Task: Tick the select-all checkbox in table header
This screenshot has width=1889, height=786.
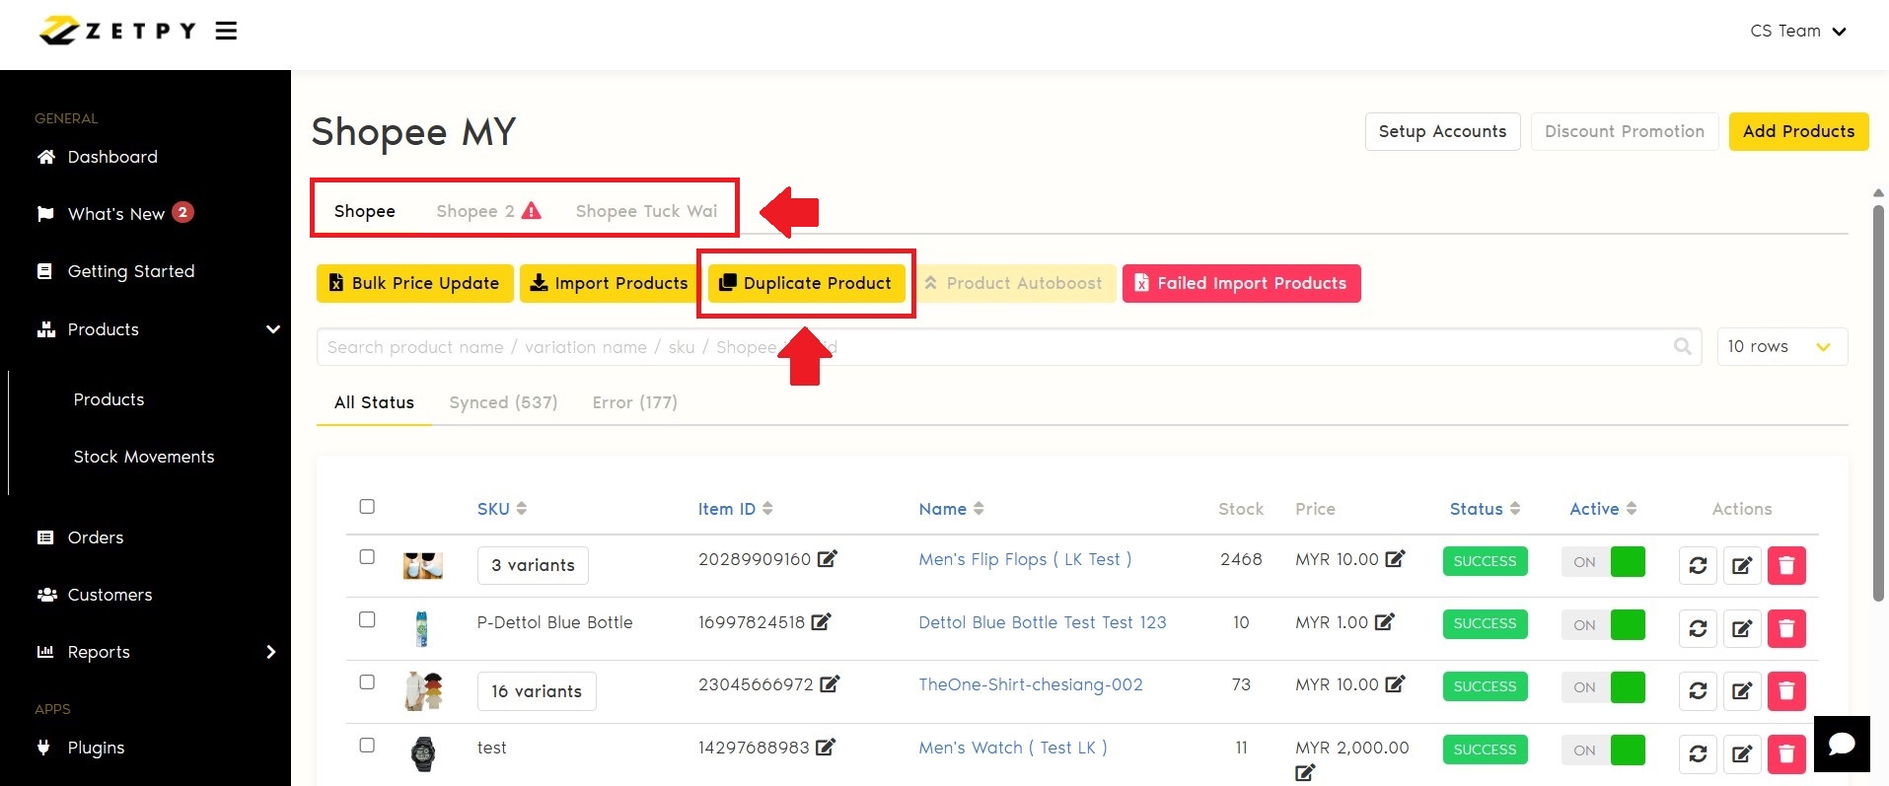Action: pos(367,506)
